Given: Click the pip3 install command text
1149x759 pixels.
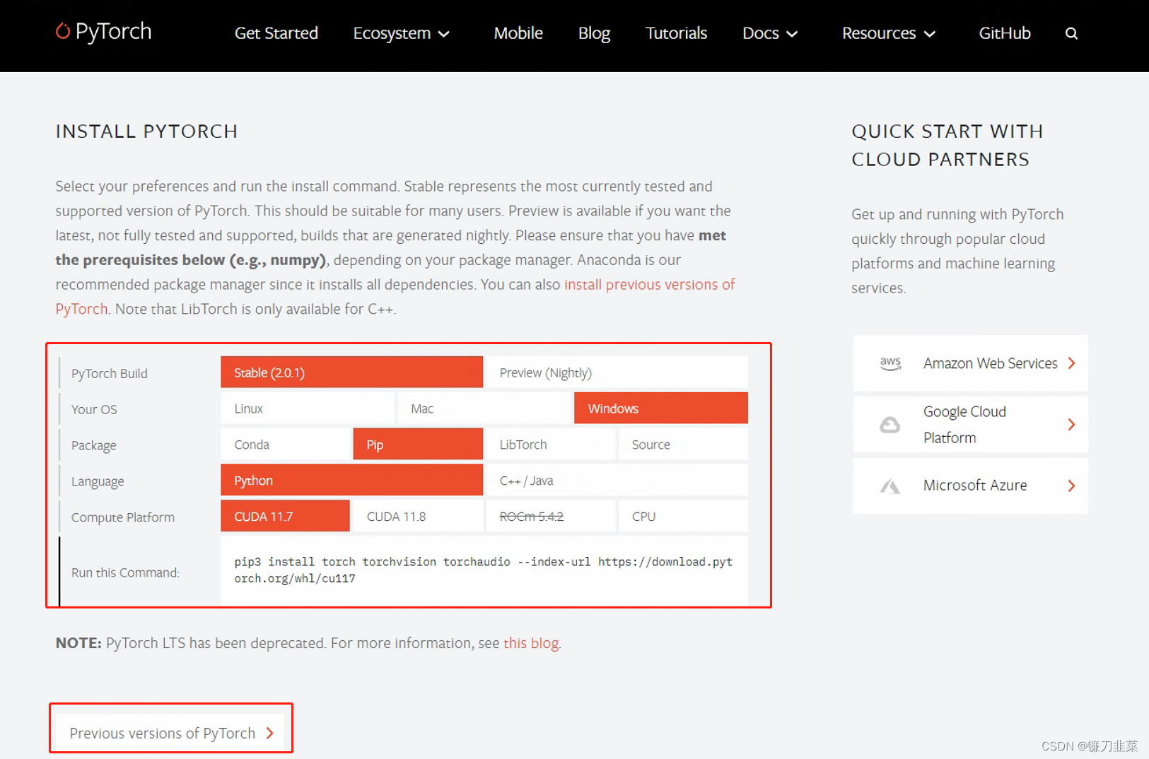Looking at the screenshot, I should coord(484,570).
